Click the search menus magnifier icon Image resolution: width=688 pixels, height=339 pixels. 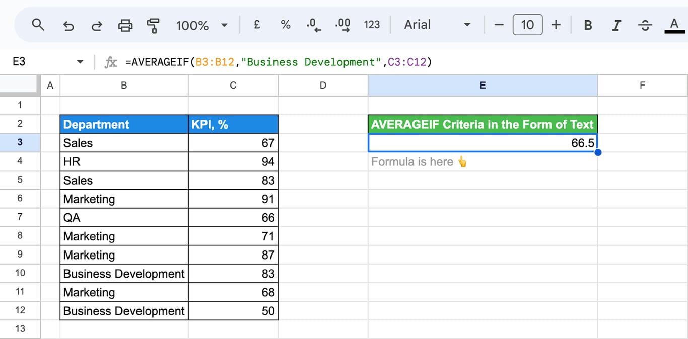[38, 25]
